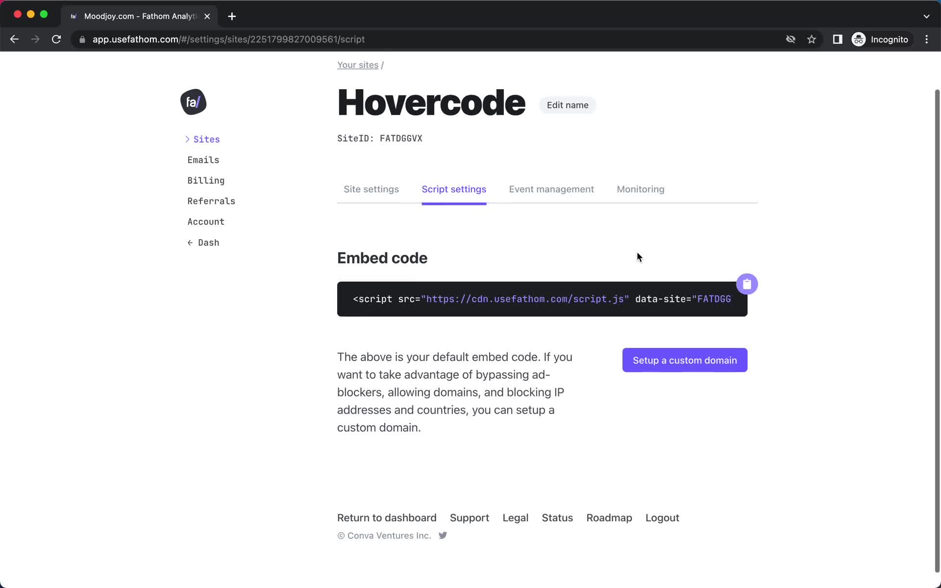The image size is (941, 588).
Task: Click the Fathom Analytics logo icon
Action: pyautogui.click(x=193, y=101)
